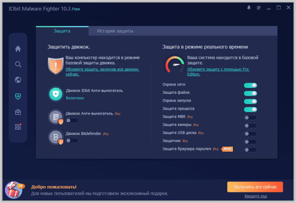Image resolution: width=296 pixels, height=203 pixels.
Task: Click the Bitdefender engine B icon
Action: click(x=56, y=137)
